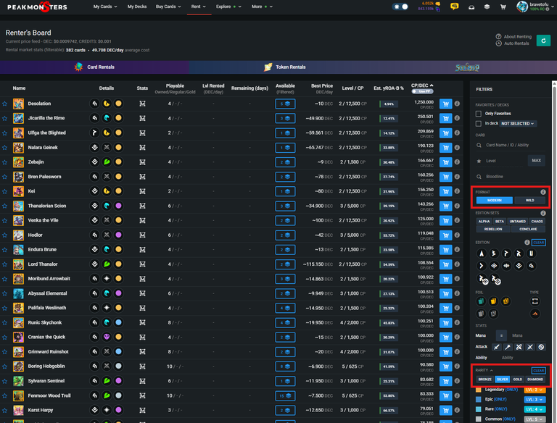Image resolution: width=557 pixels, height=423 pixels.
Task: Check the In deck box
Action: point(479,123)
